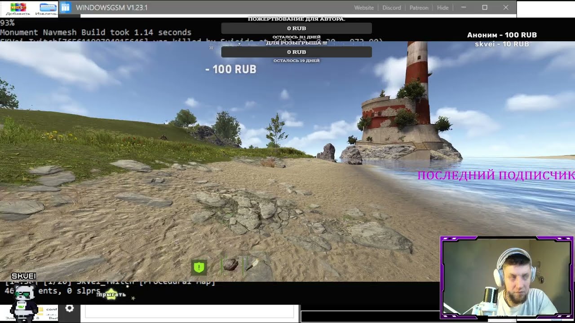Open the Patreon link in WindowsGSM title bar
Screen dimensions: 575x323
(x=419, y=8)
